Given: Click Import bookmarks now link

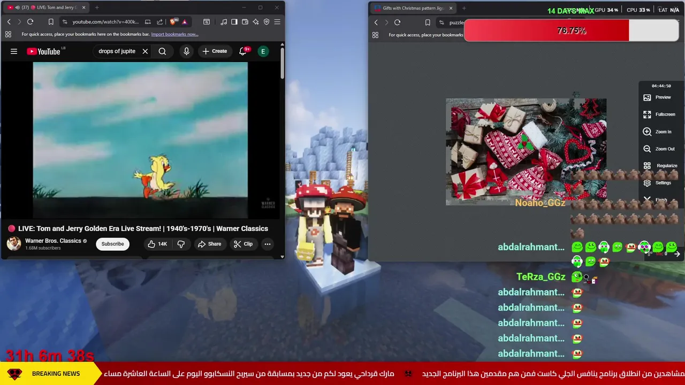Looking at the screenshot, I should tap(174, 34).
